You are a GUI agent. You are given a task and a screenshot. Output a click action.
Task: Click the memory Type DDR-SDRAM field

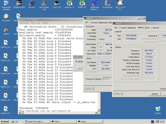pos(131,36)
